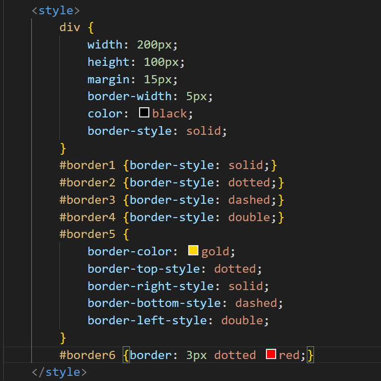This screenshot has height=381, width=381.
Task: Click the 'solid' value in #border1 rule
Action: click(x=245, y=165)
